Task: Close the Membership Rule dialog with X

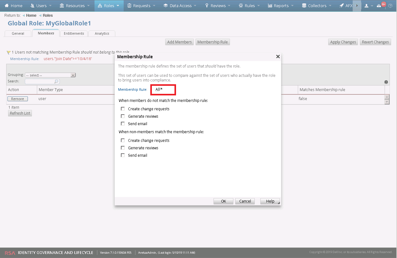Action: click(x=278, y=57)
